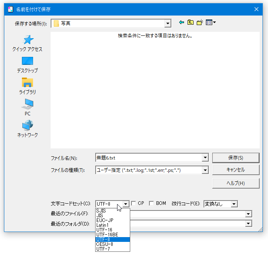Screen dimensions: 268x255
Task: Go up one folder level
Action: tap(190, 22)
